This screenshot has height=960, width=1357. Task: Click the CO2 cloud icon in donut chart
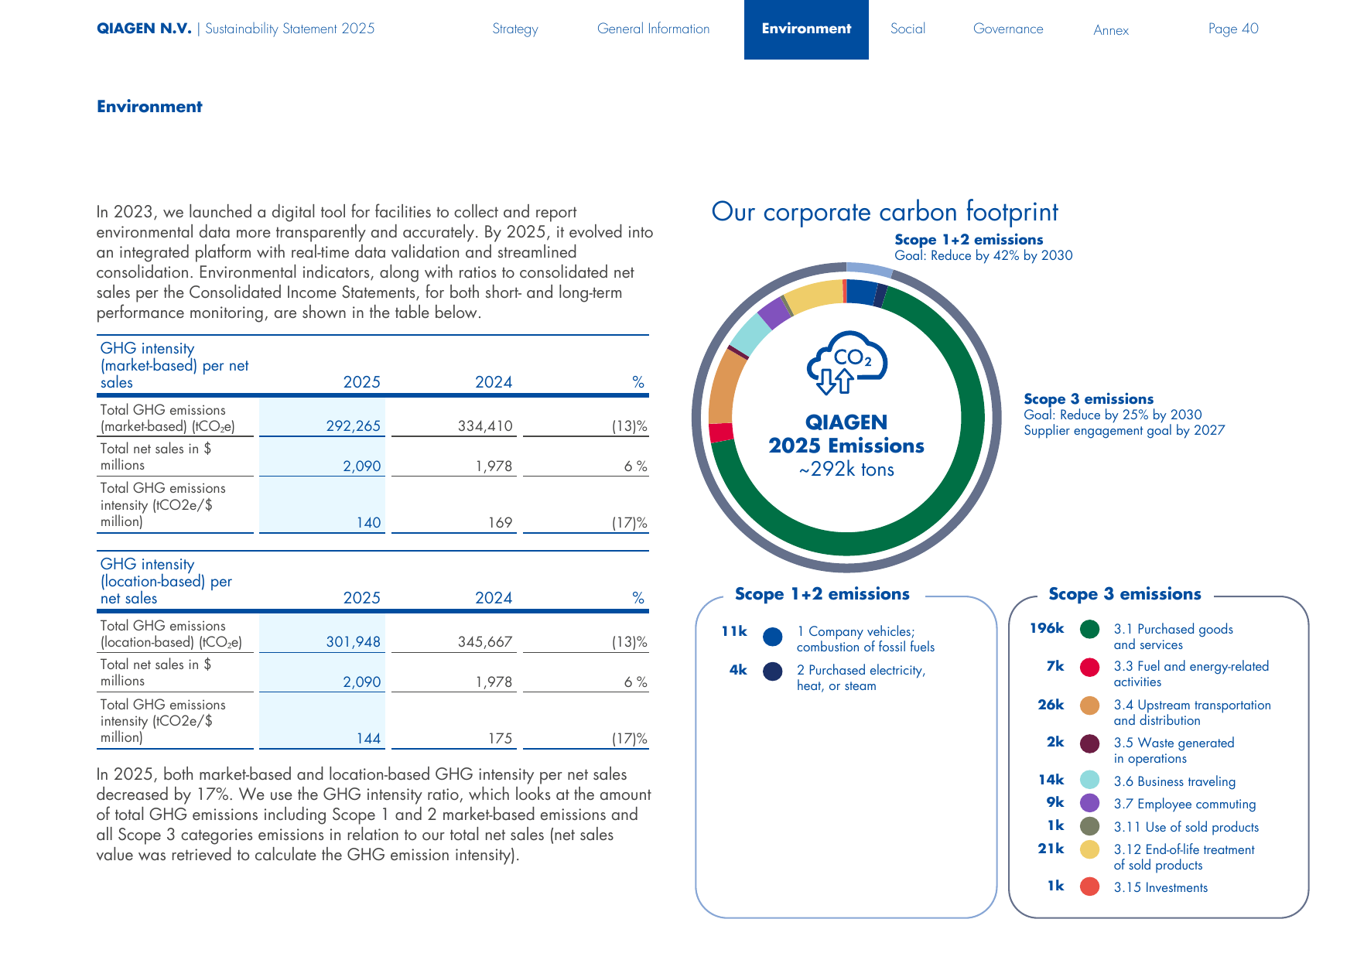pos(846,363)
